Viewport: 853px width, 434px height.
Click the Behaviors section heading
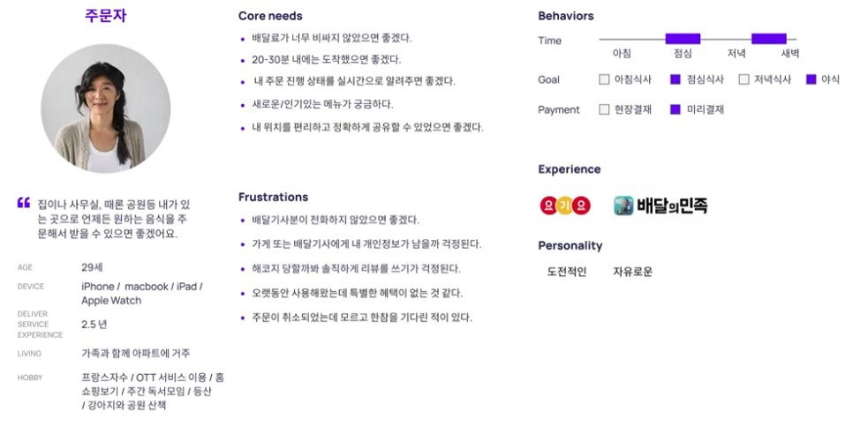point(566,16)
